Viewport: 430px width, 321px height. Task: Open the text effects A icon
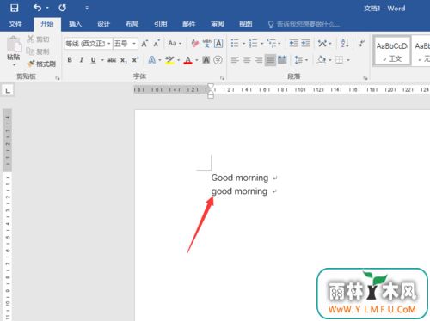click(x=152, y=60)
